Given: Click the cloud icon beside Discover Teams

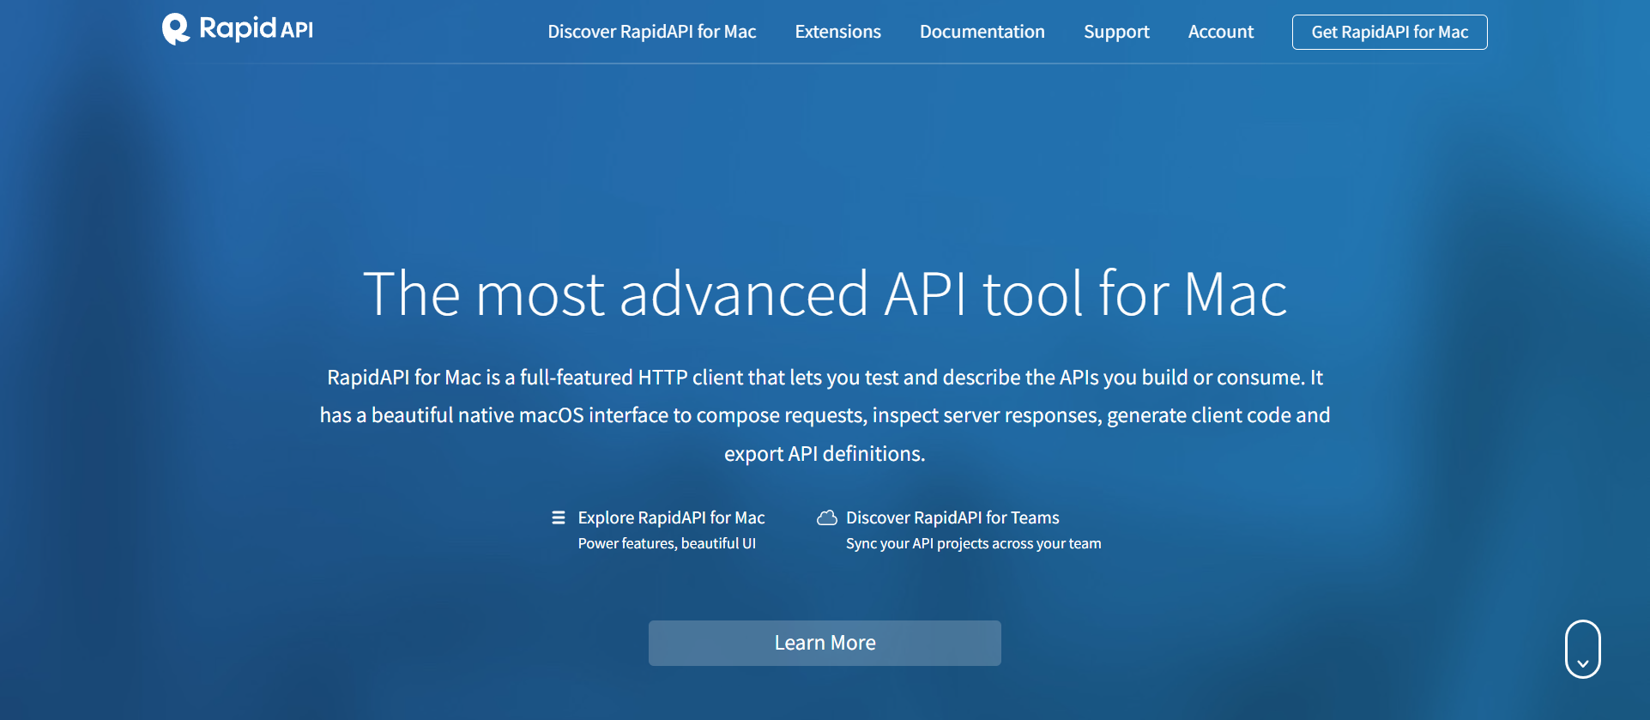Looking at the screenshot, I should (x=827, y=517).
